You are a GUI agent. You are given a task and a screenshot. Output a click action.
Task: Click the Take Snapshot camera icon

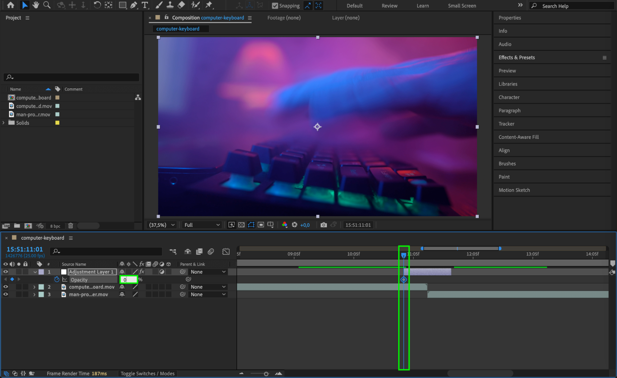pyautogui.click(x=323, y=225)
